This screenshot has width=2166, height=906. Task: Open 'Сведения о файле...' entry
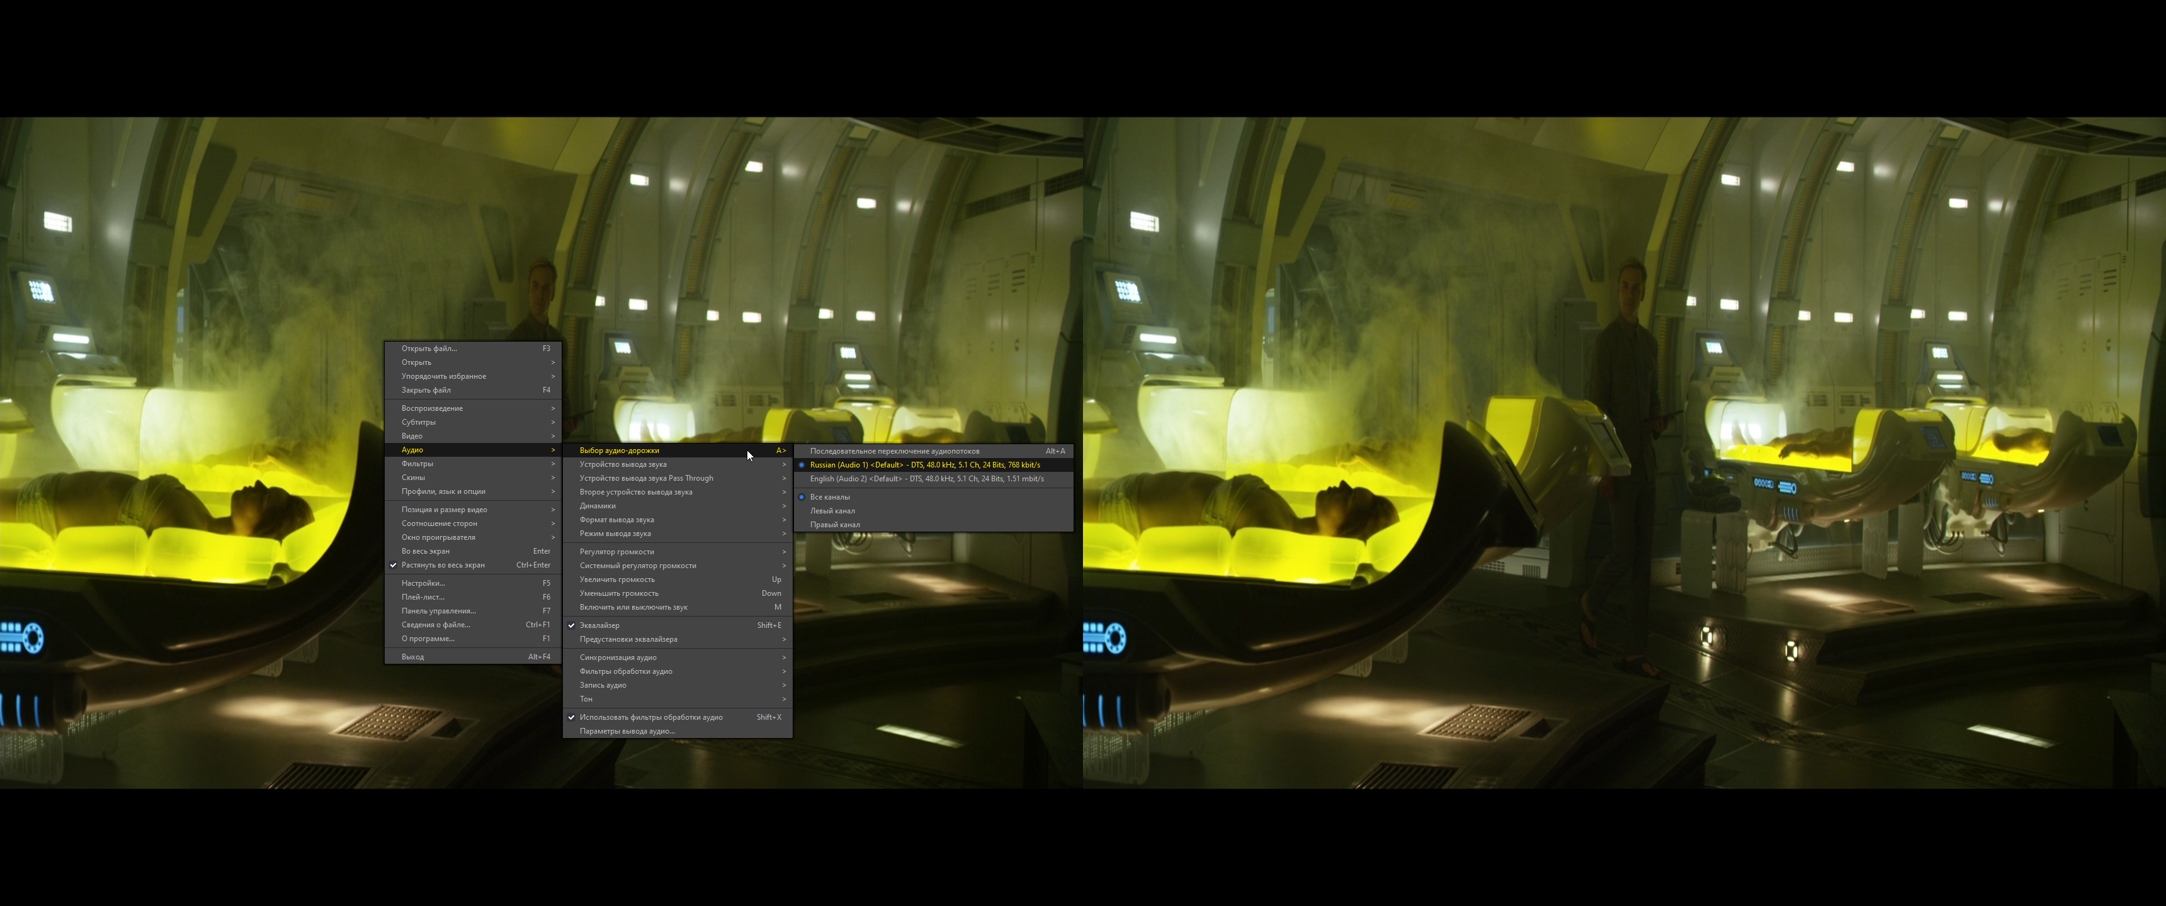tap(436, 625)
